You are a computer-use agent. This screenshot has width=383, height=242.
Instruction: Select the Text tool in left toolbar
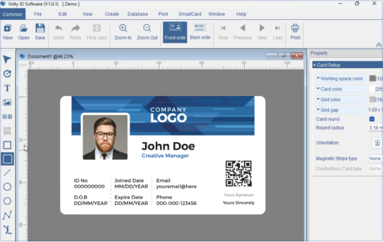point(7,88)
